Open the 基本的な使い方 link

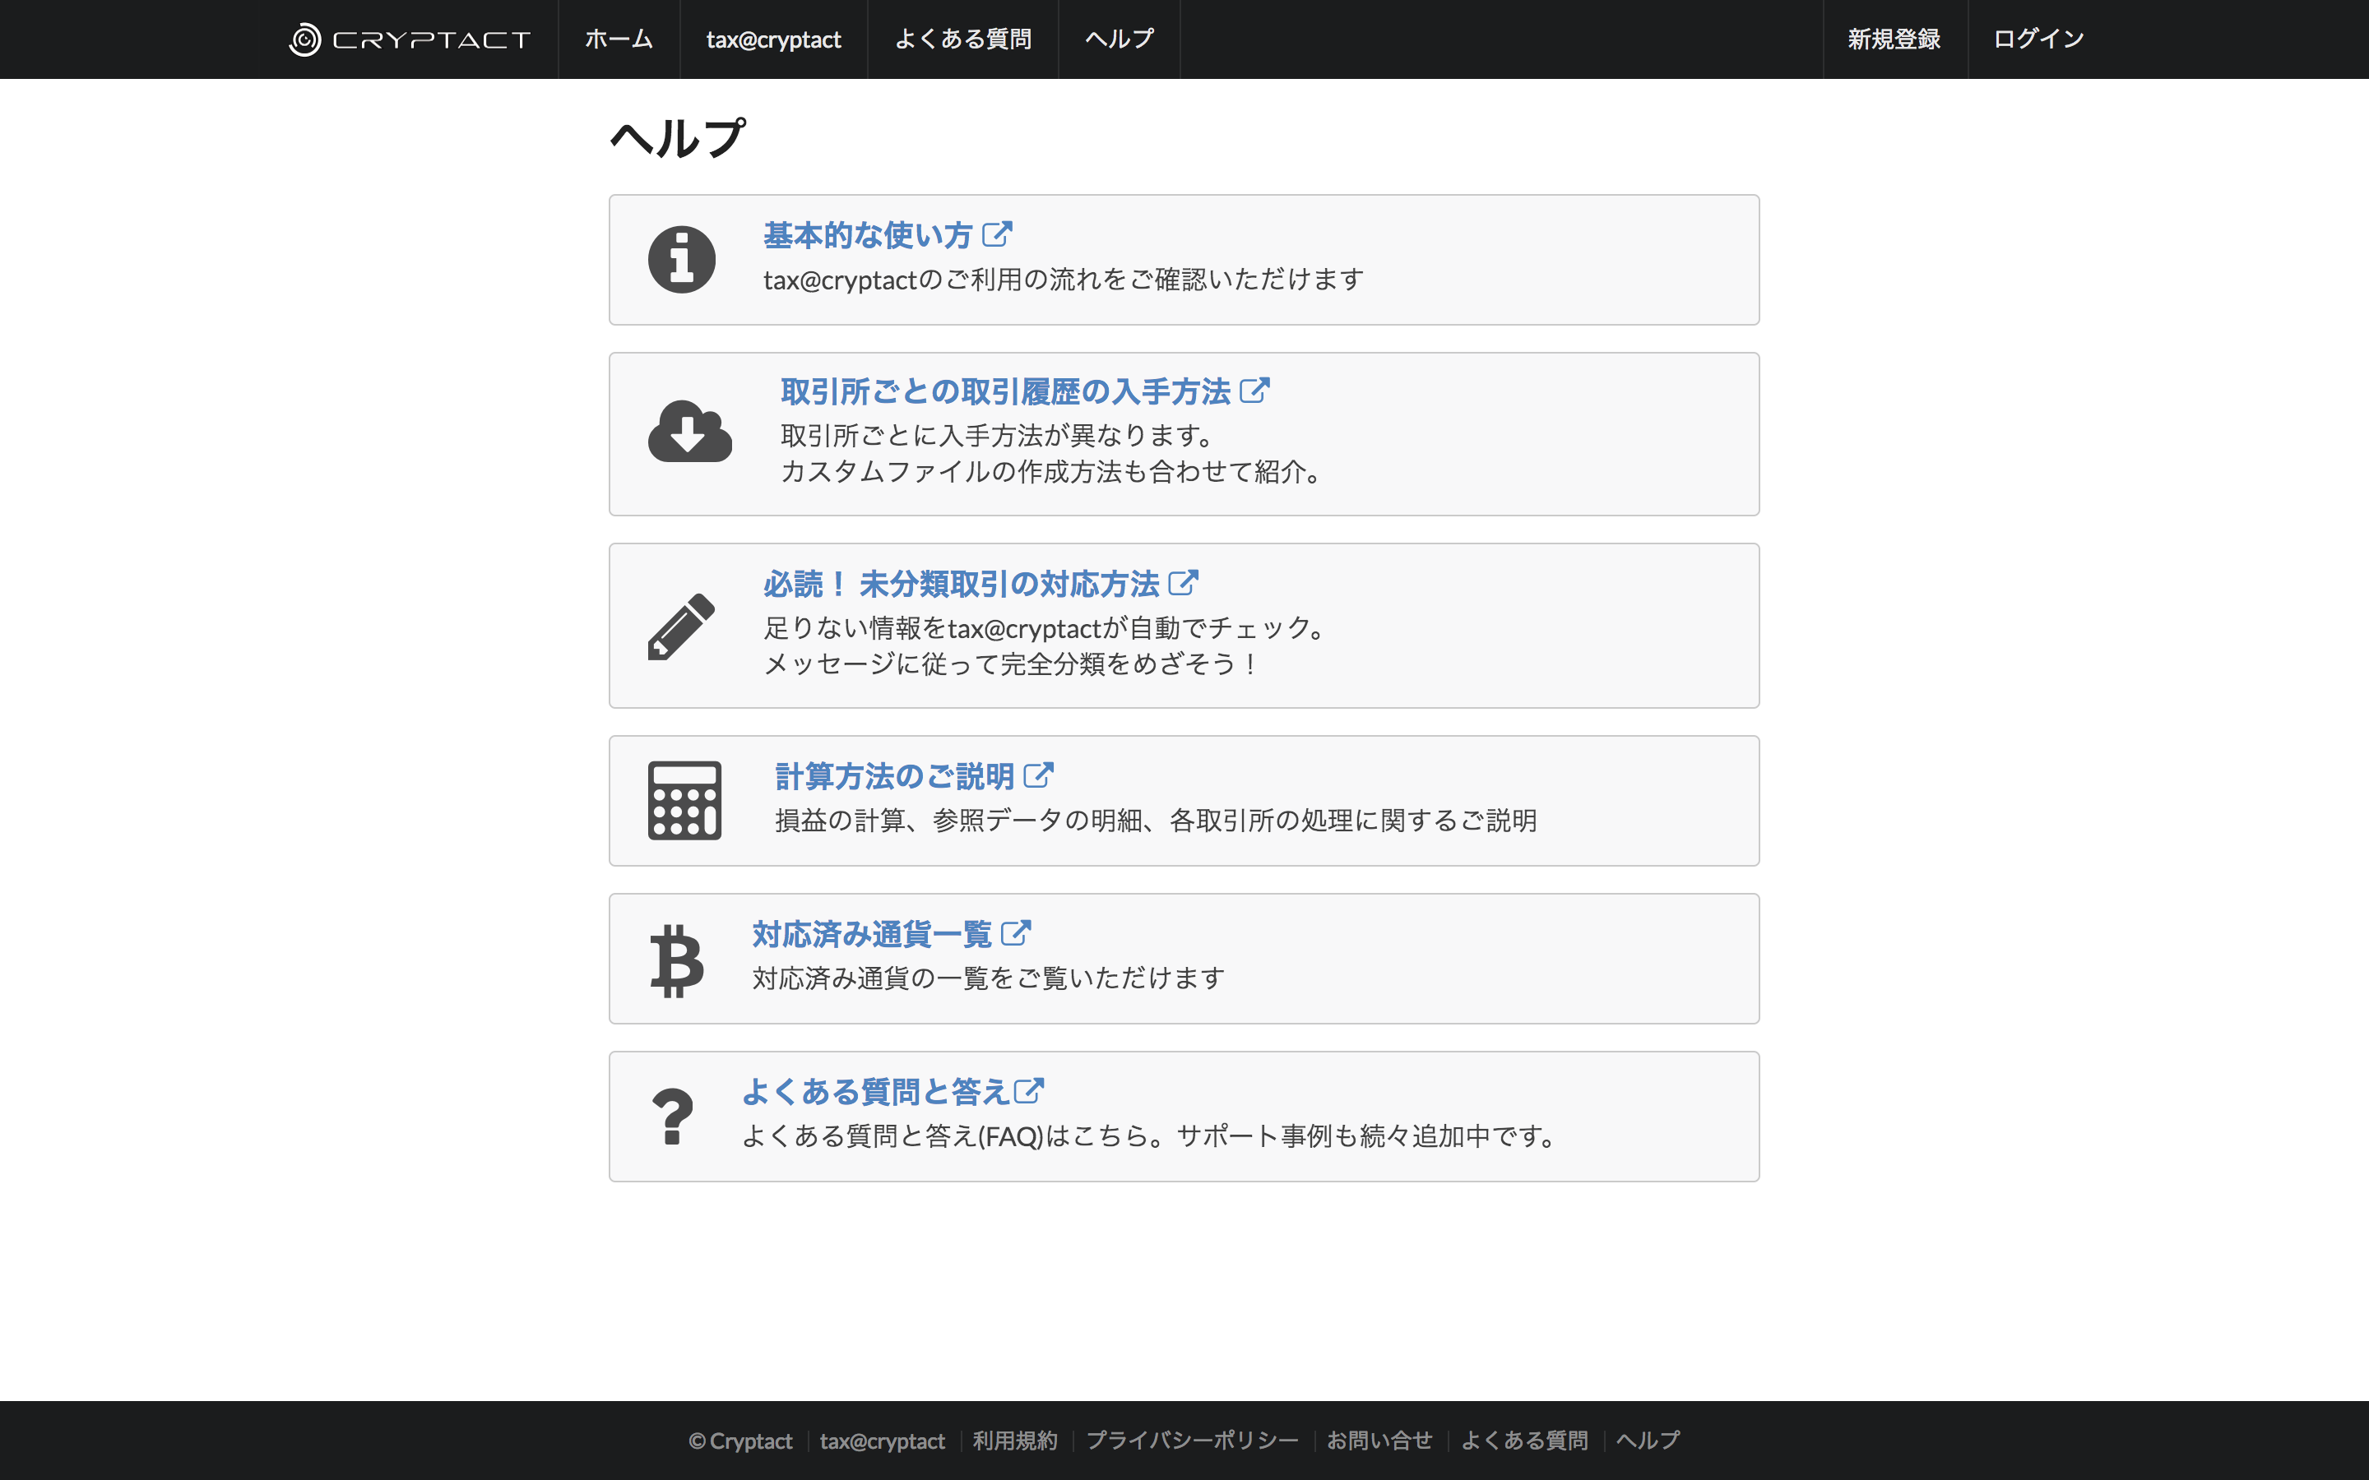click(x=867, y=235)
